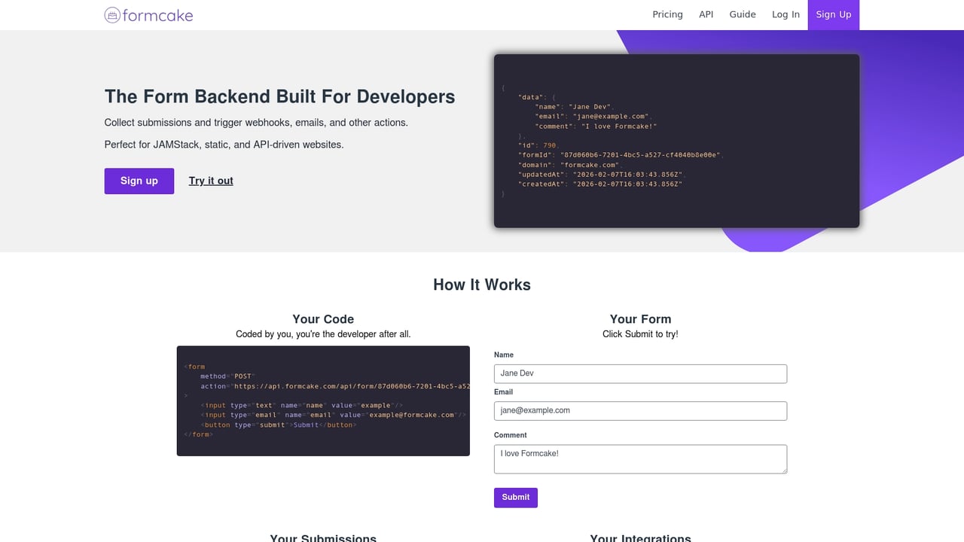Navigate to the API section
This screenshot has height=542, width=964.
click(x=706, y=14)
